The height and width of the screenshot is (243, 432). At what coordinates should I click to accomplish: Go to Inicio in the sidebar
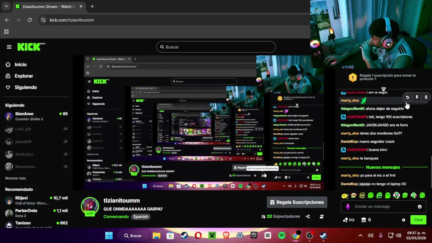tap(16, 64)
